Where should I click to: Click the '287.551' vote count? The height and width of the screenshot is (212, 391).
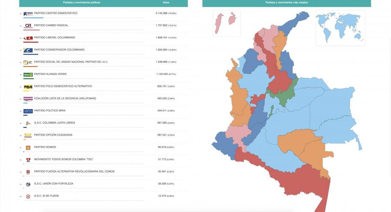pos(163,135)
